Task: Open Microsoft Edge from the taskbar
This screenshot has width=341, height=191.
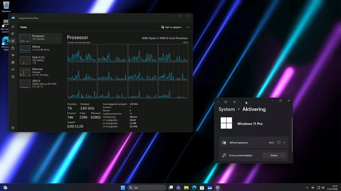Action: 194,187
